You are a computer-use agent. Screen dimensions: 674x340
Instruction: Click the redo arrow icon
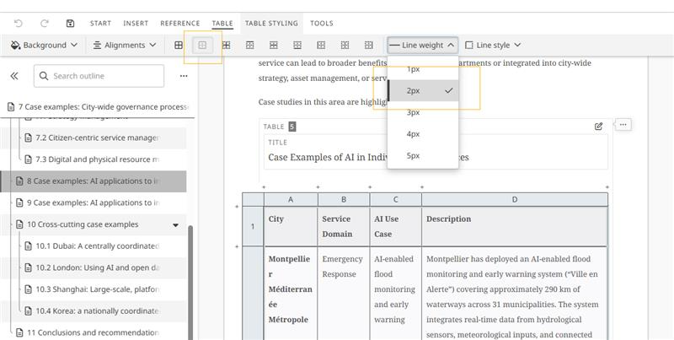tap(44, 23)
